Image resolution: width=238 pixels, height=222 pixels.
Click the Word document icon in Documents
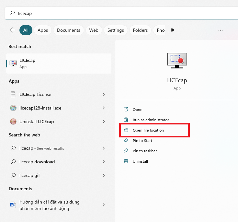pos(13,205)
